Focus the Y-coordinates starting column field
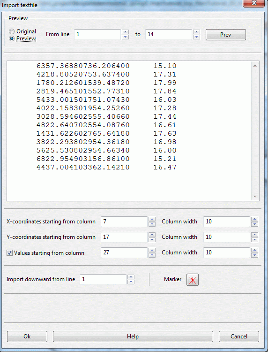The height and width of the screenshot is (352, 268). pos(124,237)
